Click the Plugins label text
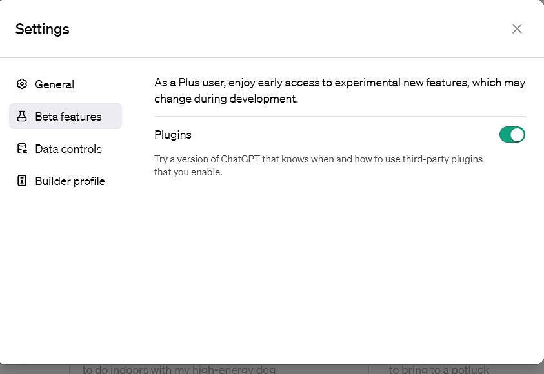 pyautogui.click(x=173, y=135)
